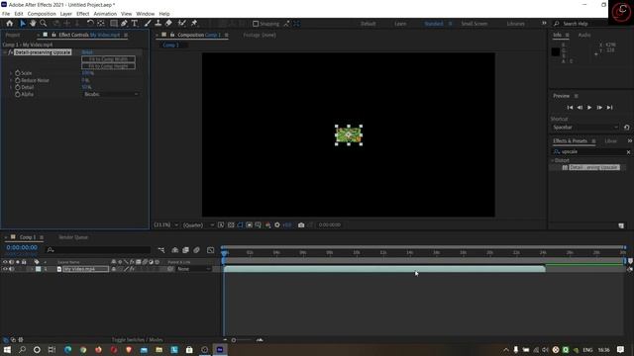This screenshot has height=356, width=634.
Task: Select the Zoom magnifier tool
Action: click(43, 24)
